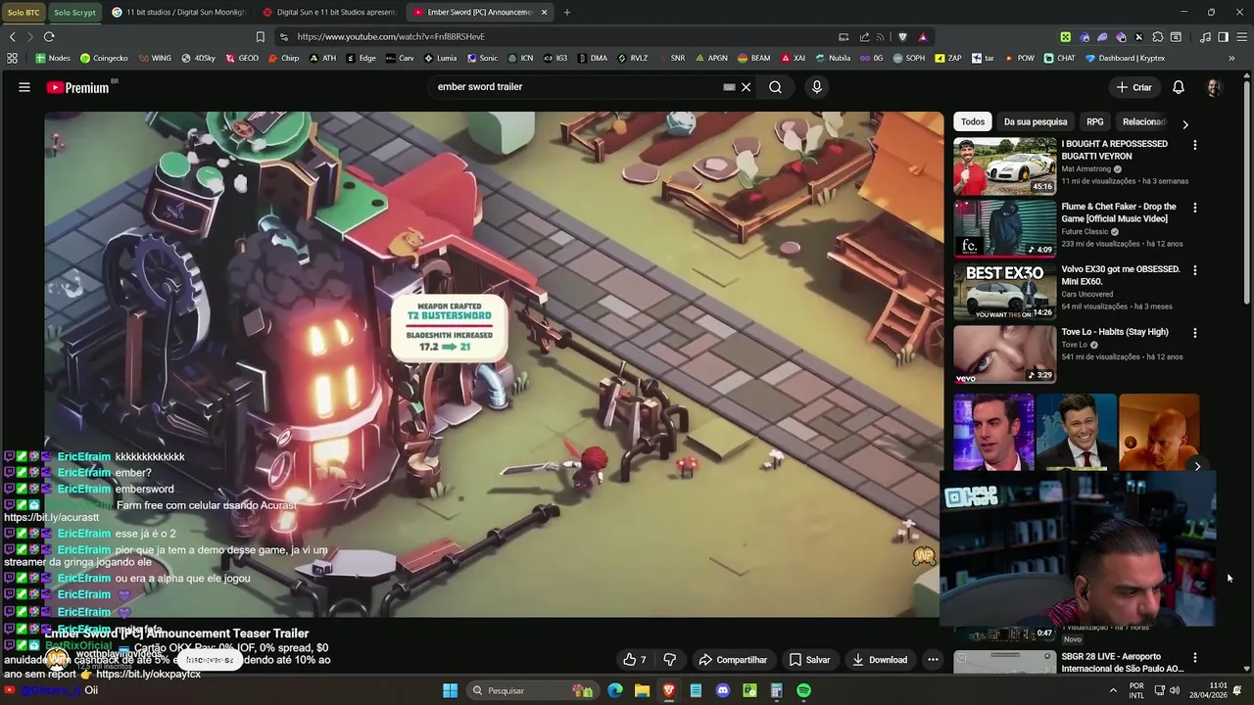Open YouTube notifications bell
The image size is (1254, 705).
coord(1179,87)
